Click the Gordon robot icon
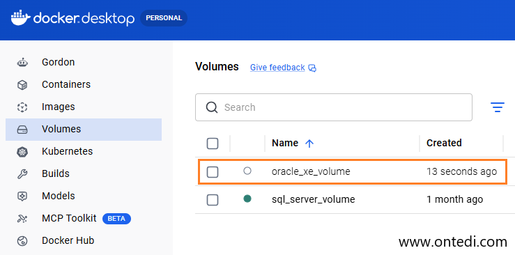This screenshot has width=515, height=255. [22, 62]
